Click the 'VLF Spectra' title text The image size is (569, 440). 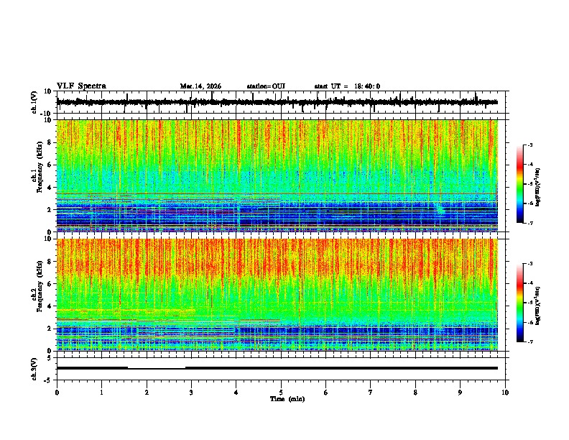point(81,86)
